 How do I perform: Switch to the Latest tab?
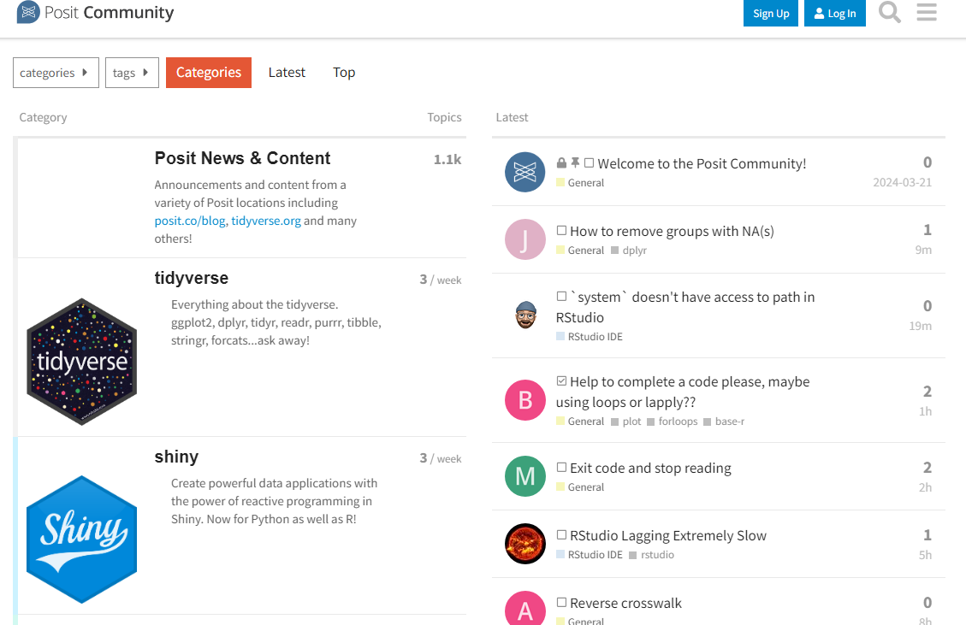pos(287,73)
